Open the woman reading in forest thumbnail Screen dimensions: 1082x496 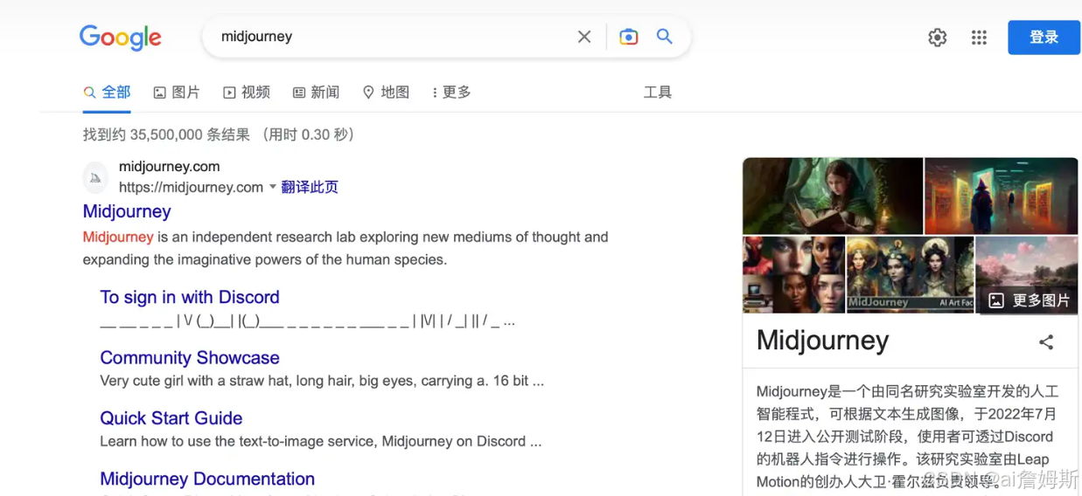[x=833, y=196]
